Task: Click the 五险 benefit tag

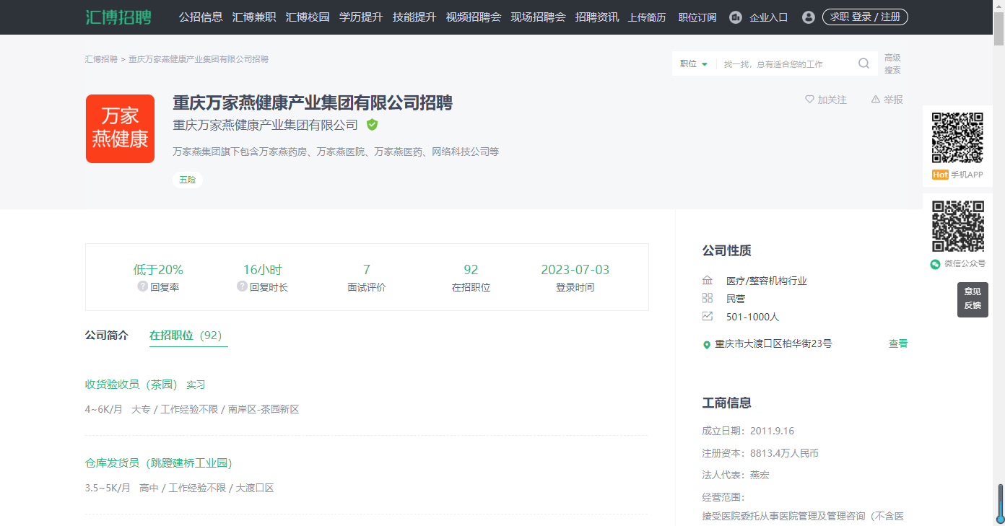Action: click(188, 180)
